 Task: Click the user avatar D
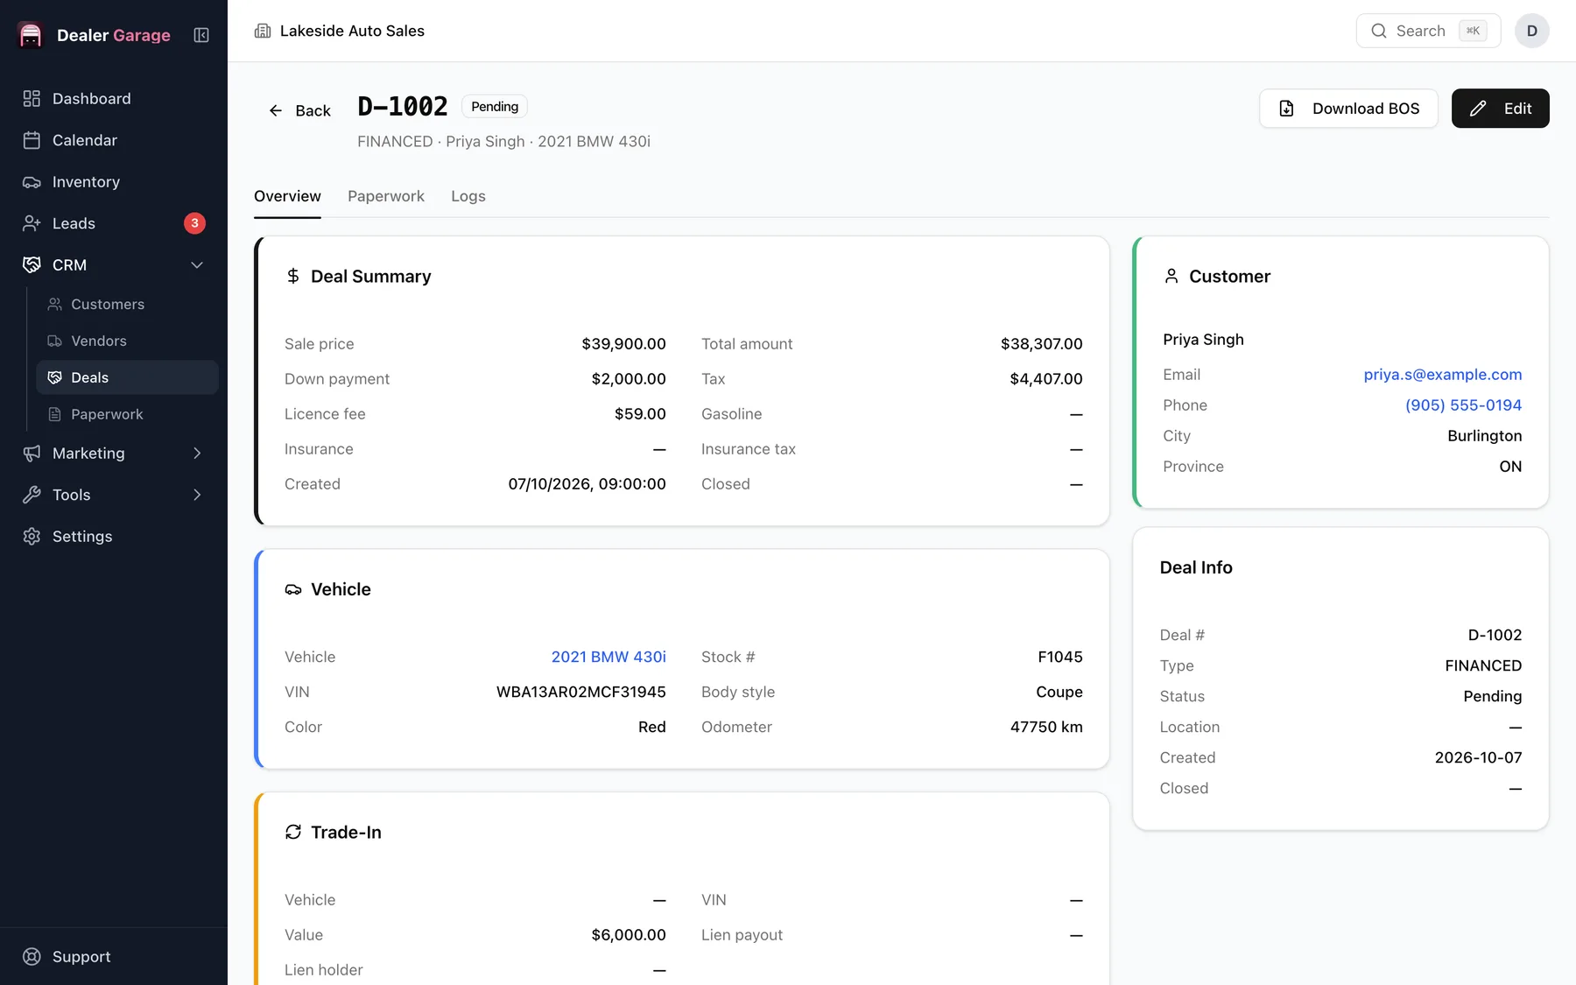coord(1532,31)
